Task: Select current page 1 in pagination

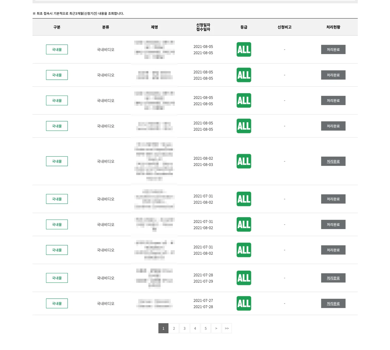Action: click(163, 328)
